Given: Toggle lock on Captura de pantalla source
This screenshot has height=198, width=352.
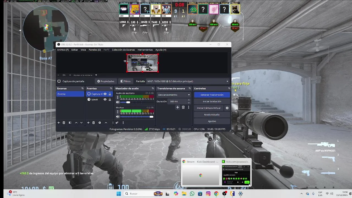Looking at the screenshot, I should point(110,94).
